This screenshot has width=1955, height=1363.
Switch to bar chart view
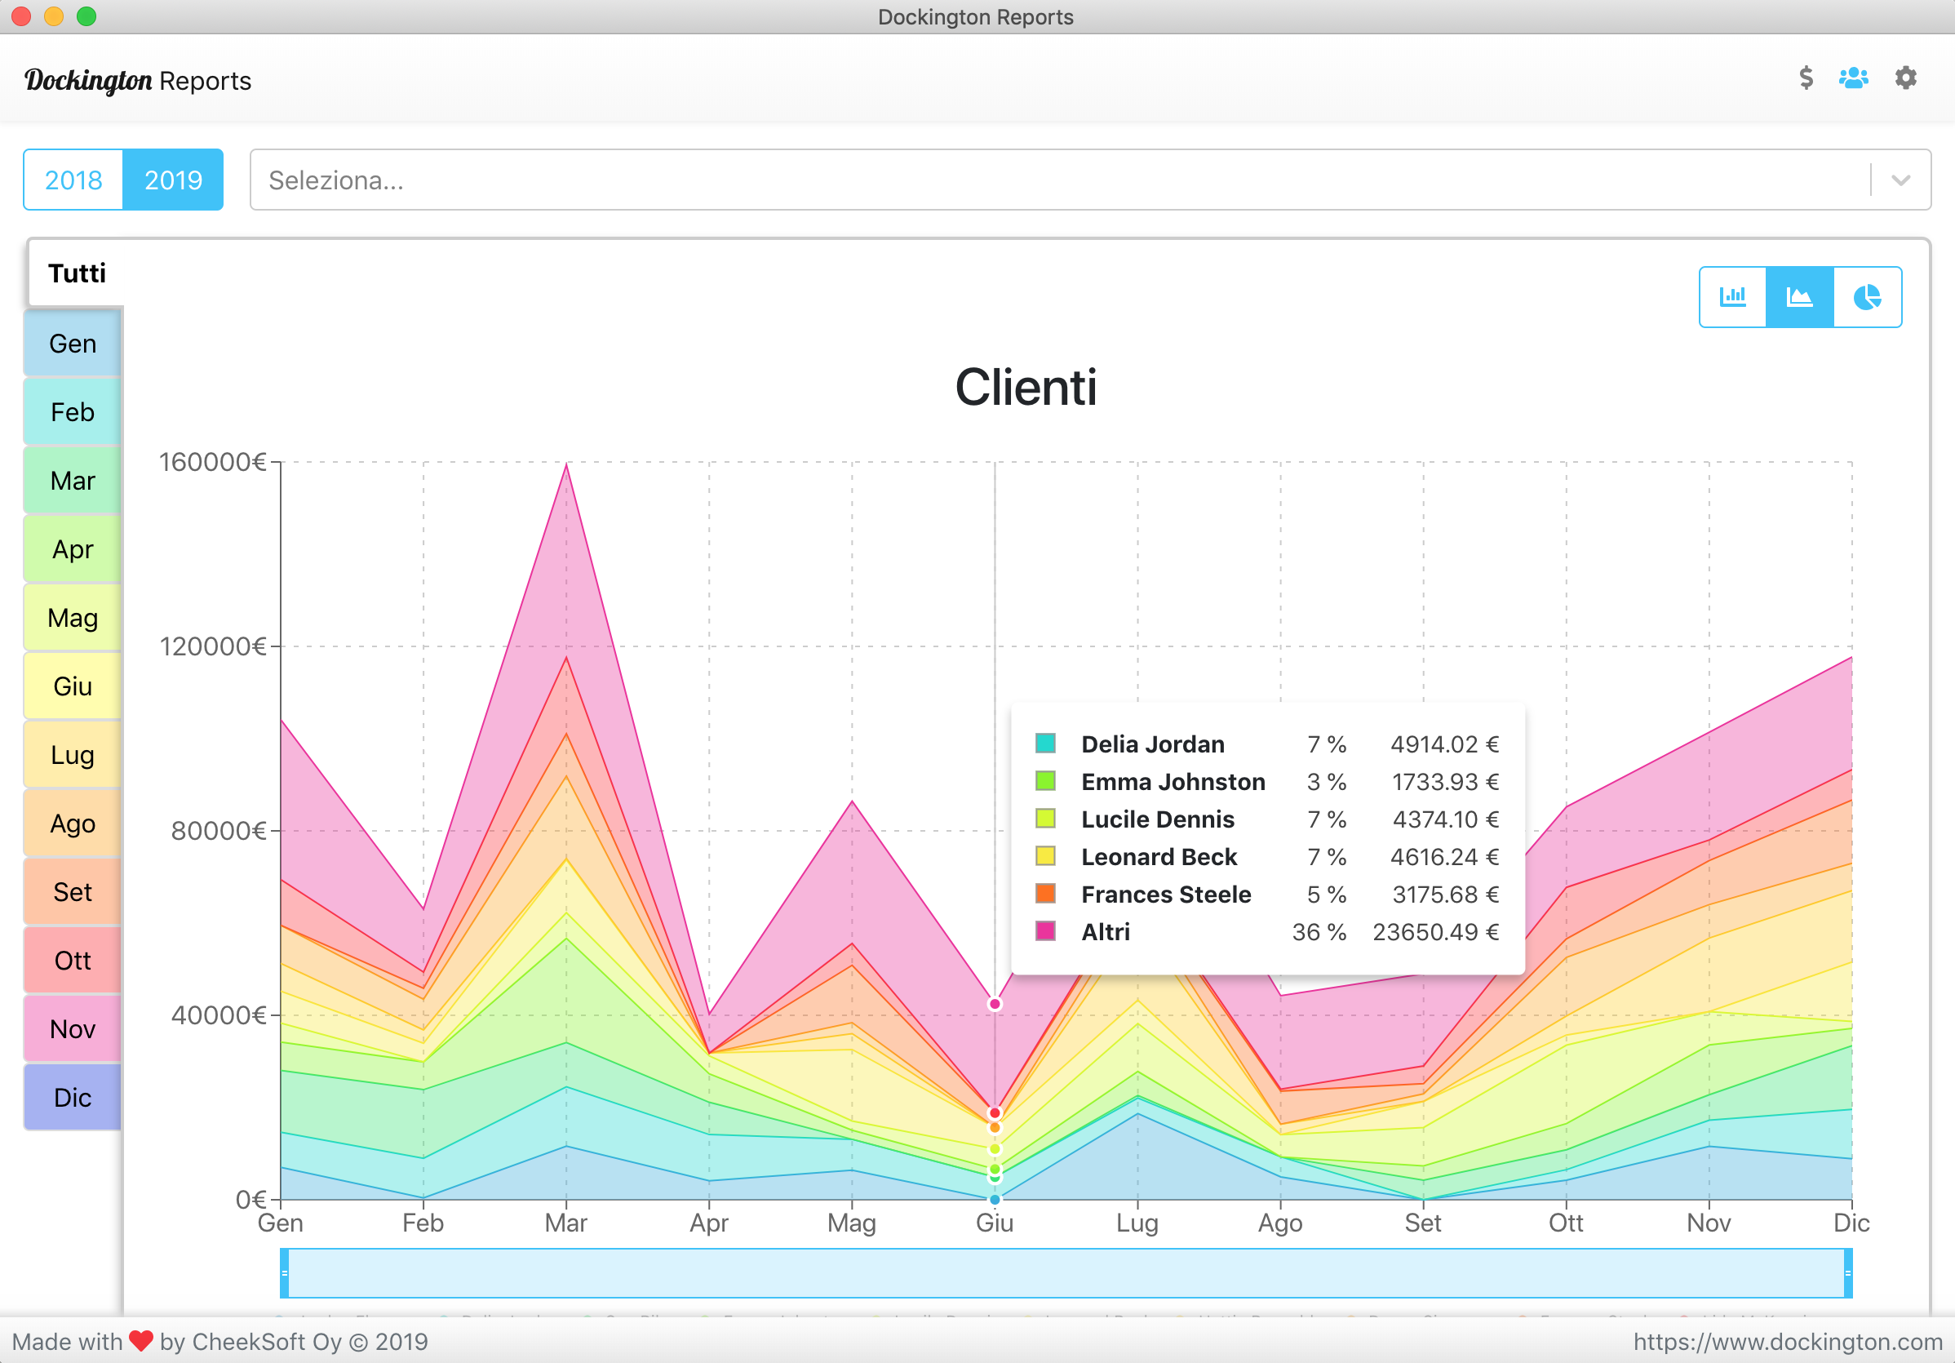(1733, 296)
